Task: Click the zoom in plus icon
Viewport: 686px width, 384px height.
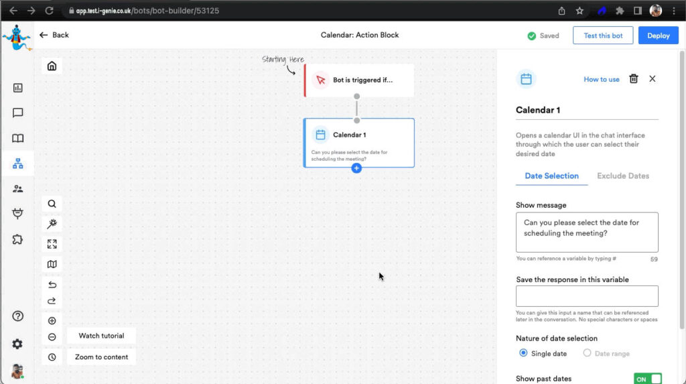Action: [x=52, y=320]
